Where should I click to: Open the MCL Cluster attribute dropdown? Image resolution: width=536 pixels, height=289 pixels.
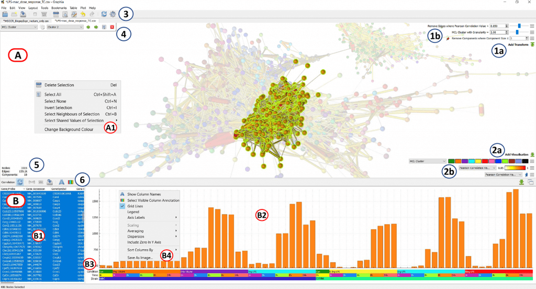tap(19, 27)
